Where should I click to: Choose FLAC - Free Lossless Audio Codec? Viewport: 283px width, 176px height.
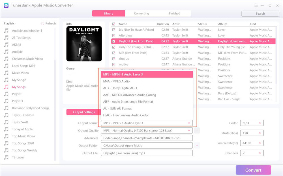[147, 115]
